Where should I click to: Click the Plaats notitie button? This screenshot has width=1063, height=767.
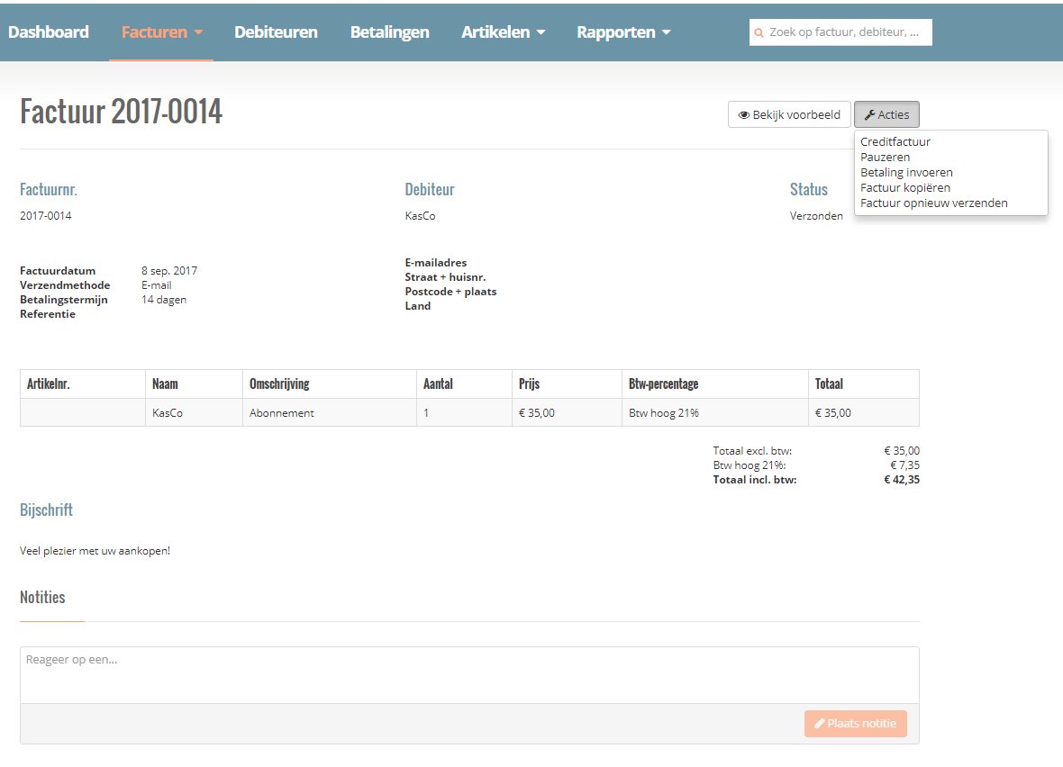(x=856, y=724)
